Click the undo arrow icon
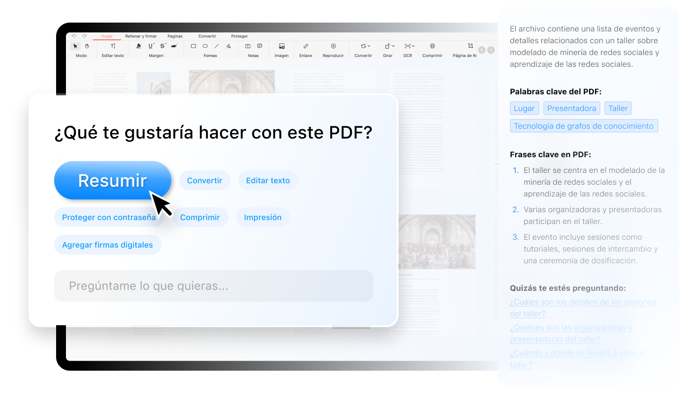This screenshot has width=689, height=393. (74, 36)
